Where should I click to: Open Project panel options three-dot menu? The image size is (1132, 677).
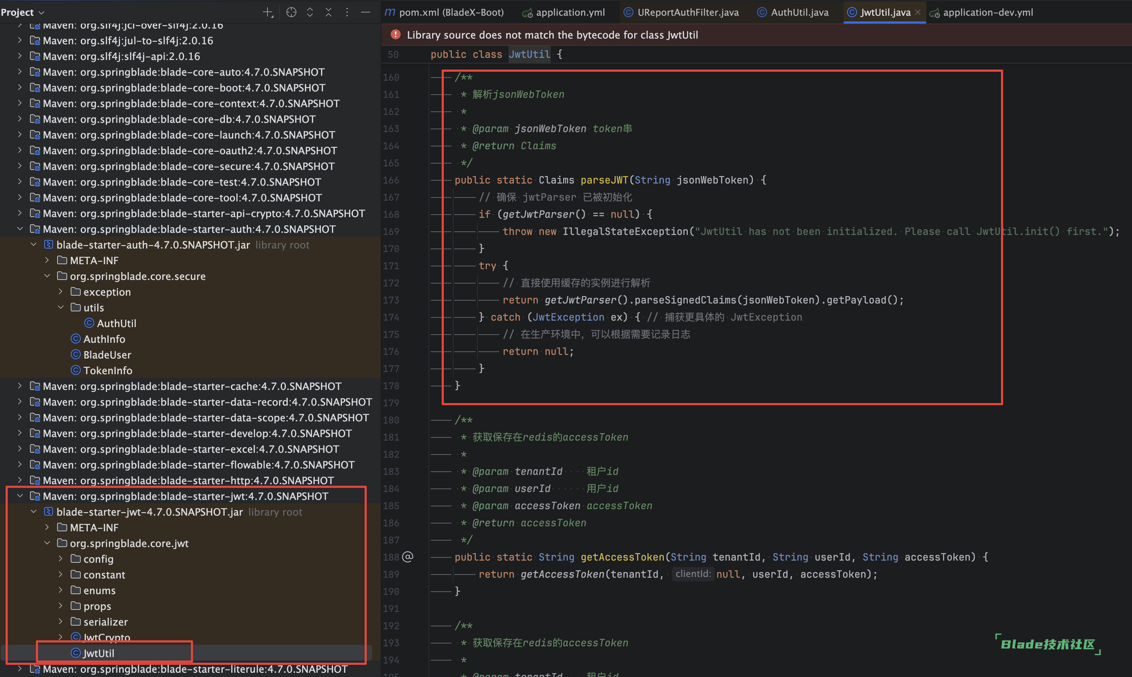click(347, 12)
